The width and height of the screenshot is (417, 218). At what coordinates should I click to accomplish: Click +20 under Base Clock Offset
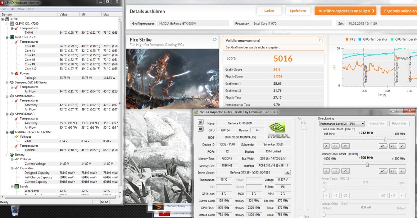pyautogui.click(x=383, y=146)
